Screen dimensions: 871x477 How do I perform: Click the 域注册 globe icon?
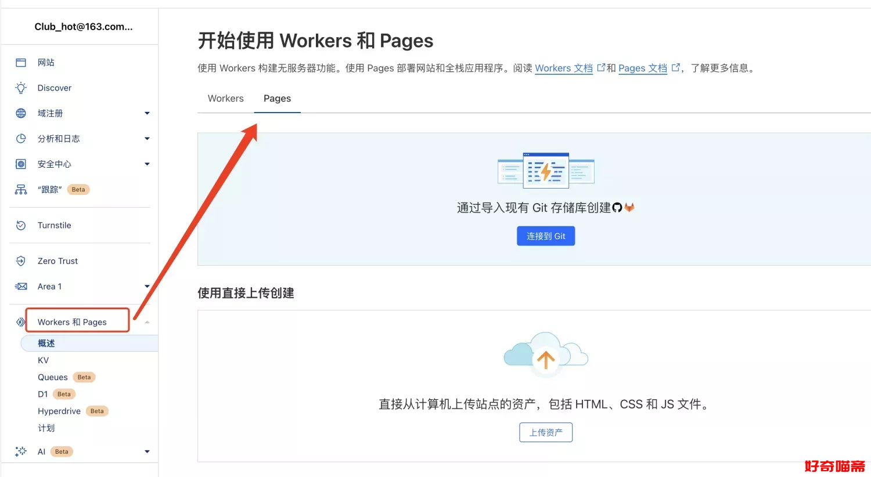tap(21, 113)
